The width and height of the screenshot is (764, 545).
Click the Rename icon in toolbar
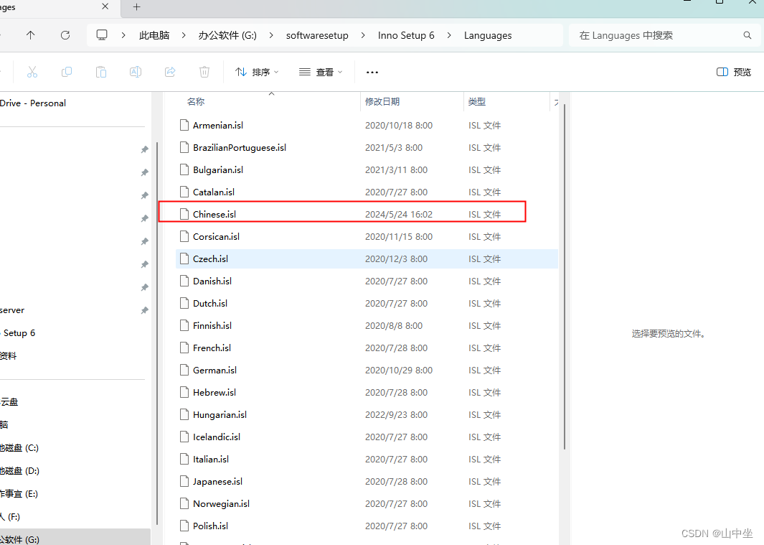(136, 73)
